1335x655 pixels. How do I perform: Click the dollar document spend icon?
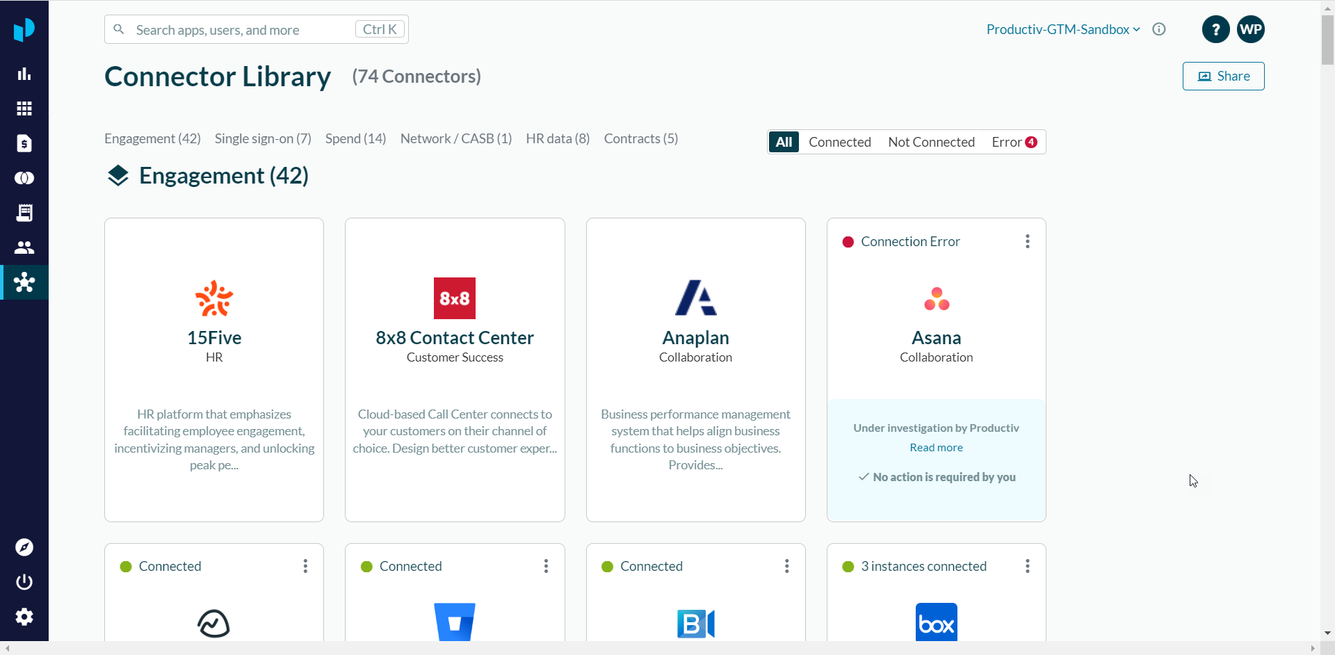[x=24, y=143]
